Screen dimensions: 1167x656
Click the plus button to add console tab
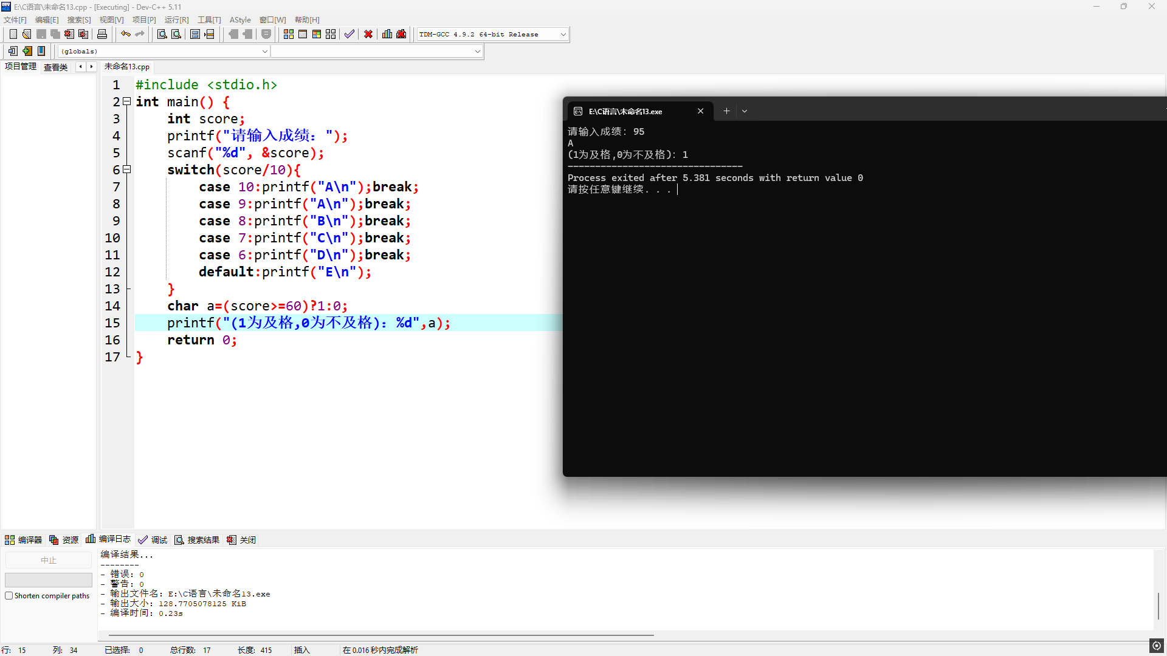(x=726, y=111)
